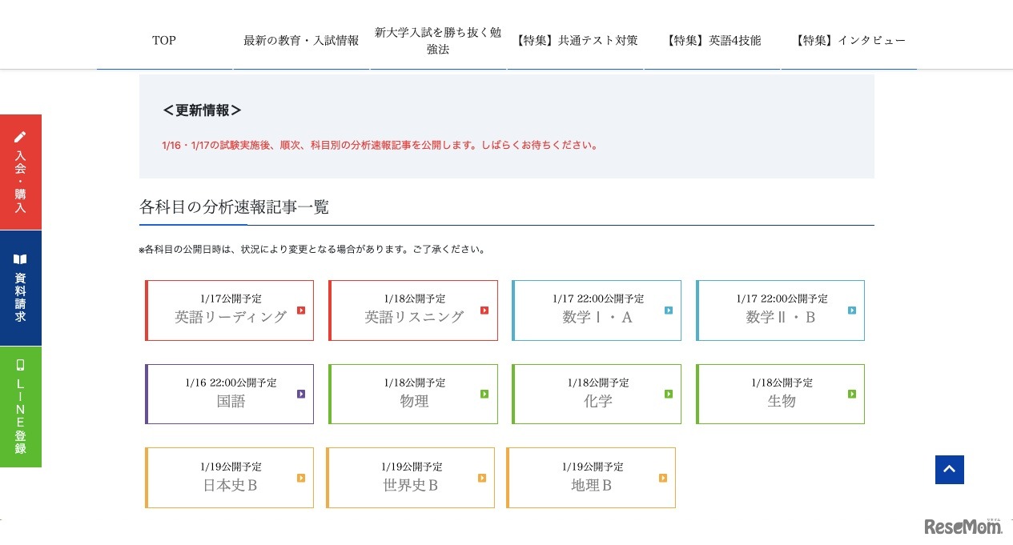The width and height of the screenshot is (1013, 545).
Task: Open 【特集】インタビュー nav item
Action: tap(848, 40)
